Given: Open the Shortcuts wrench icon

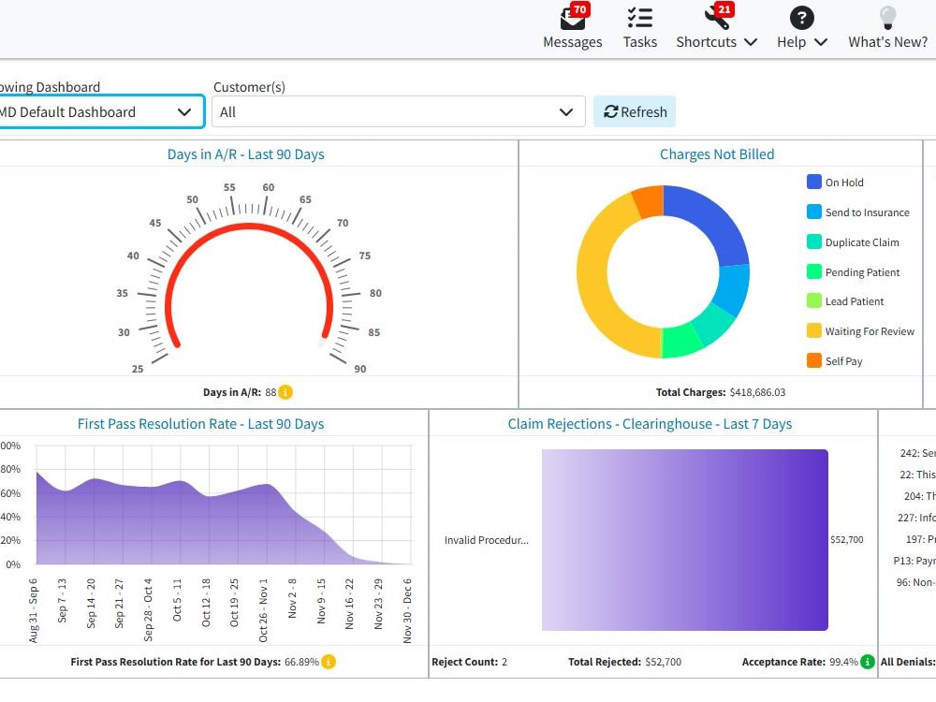Looking at the screenshot, I should [x=716, y=18].
